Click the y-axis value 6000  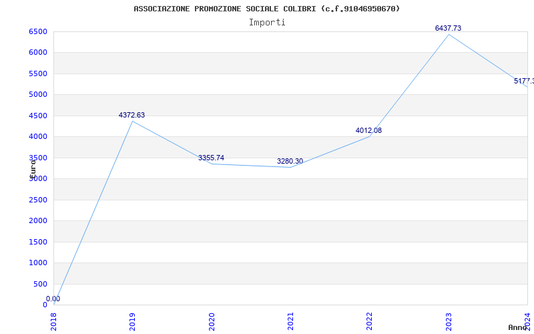(x=38, y=53)
